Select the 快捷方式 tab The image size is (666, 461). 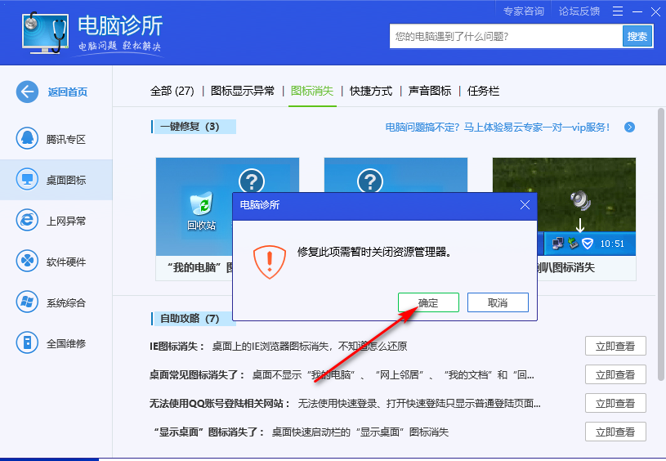[371, 91]
